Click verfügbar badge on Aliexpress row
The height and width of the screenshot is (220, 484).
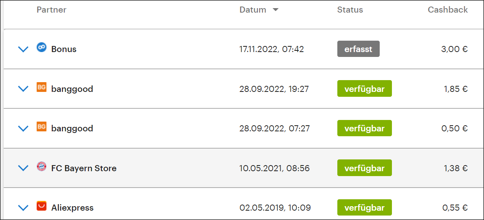click(x=365, y=208)
